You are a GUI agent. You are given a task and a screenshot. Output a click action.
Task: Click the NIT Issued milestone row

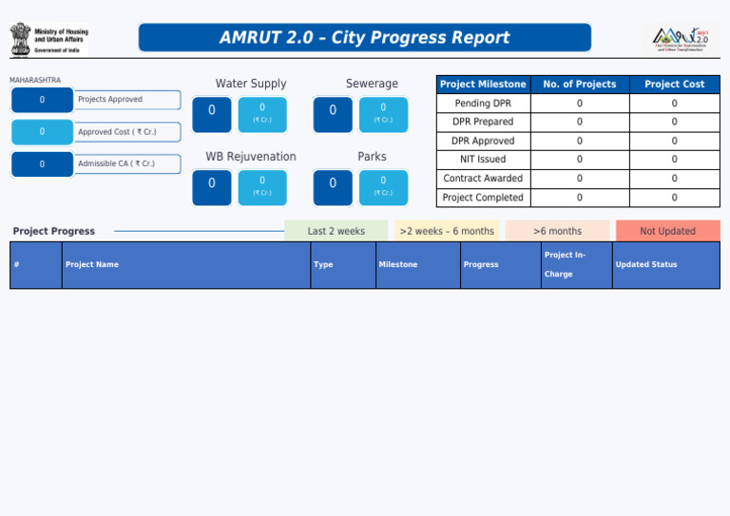578,160
